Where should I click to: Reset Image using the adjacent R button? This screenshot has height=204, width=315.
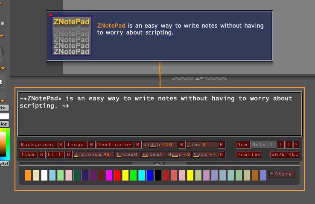coord(92,145)
